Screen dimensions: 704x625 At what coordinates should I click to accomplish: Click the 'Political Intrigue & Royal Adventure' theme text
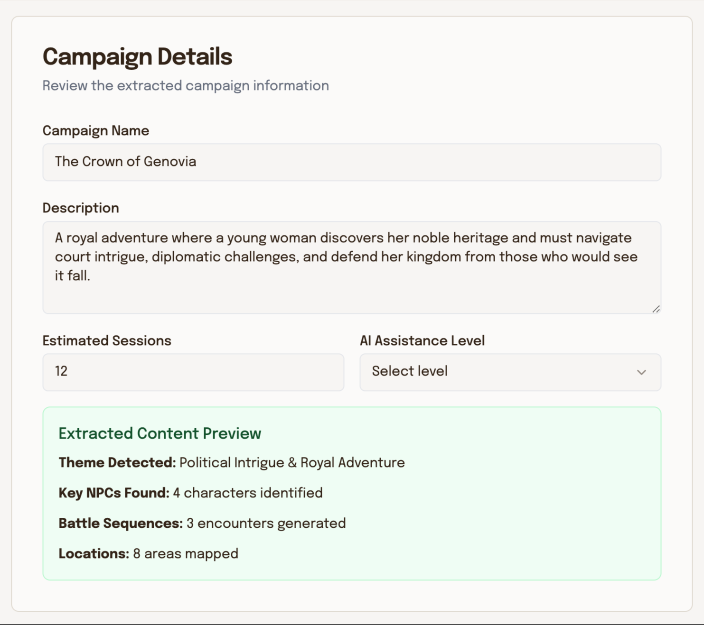(292, 463)
